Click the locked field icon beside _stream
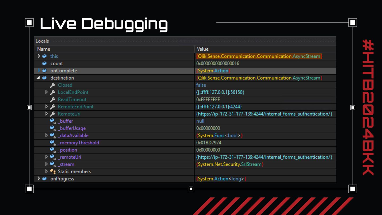This screenshot has width=382, height=215. 53,164
